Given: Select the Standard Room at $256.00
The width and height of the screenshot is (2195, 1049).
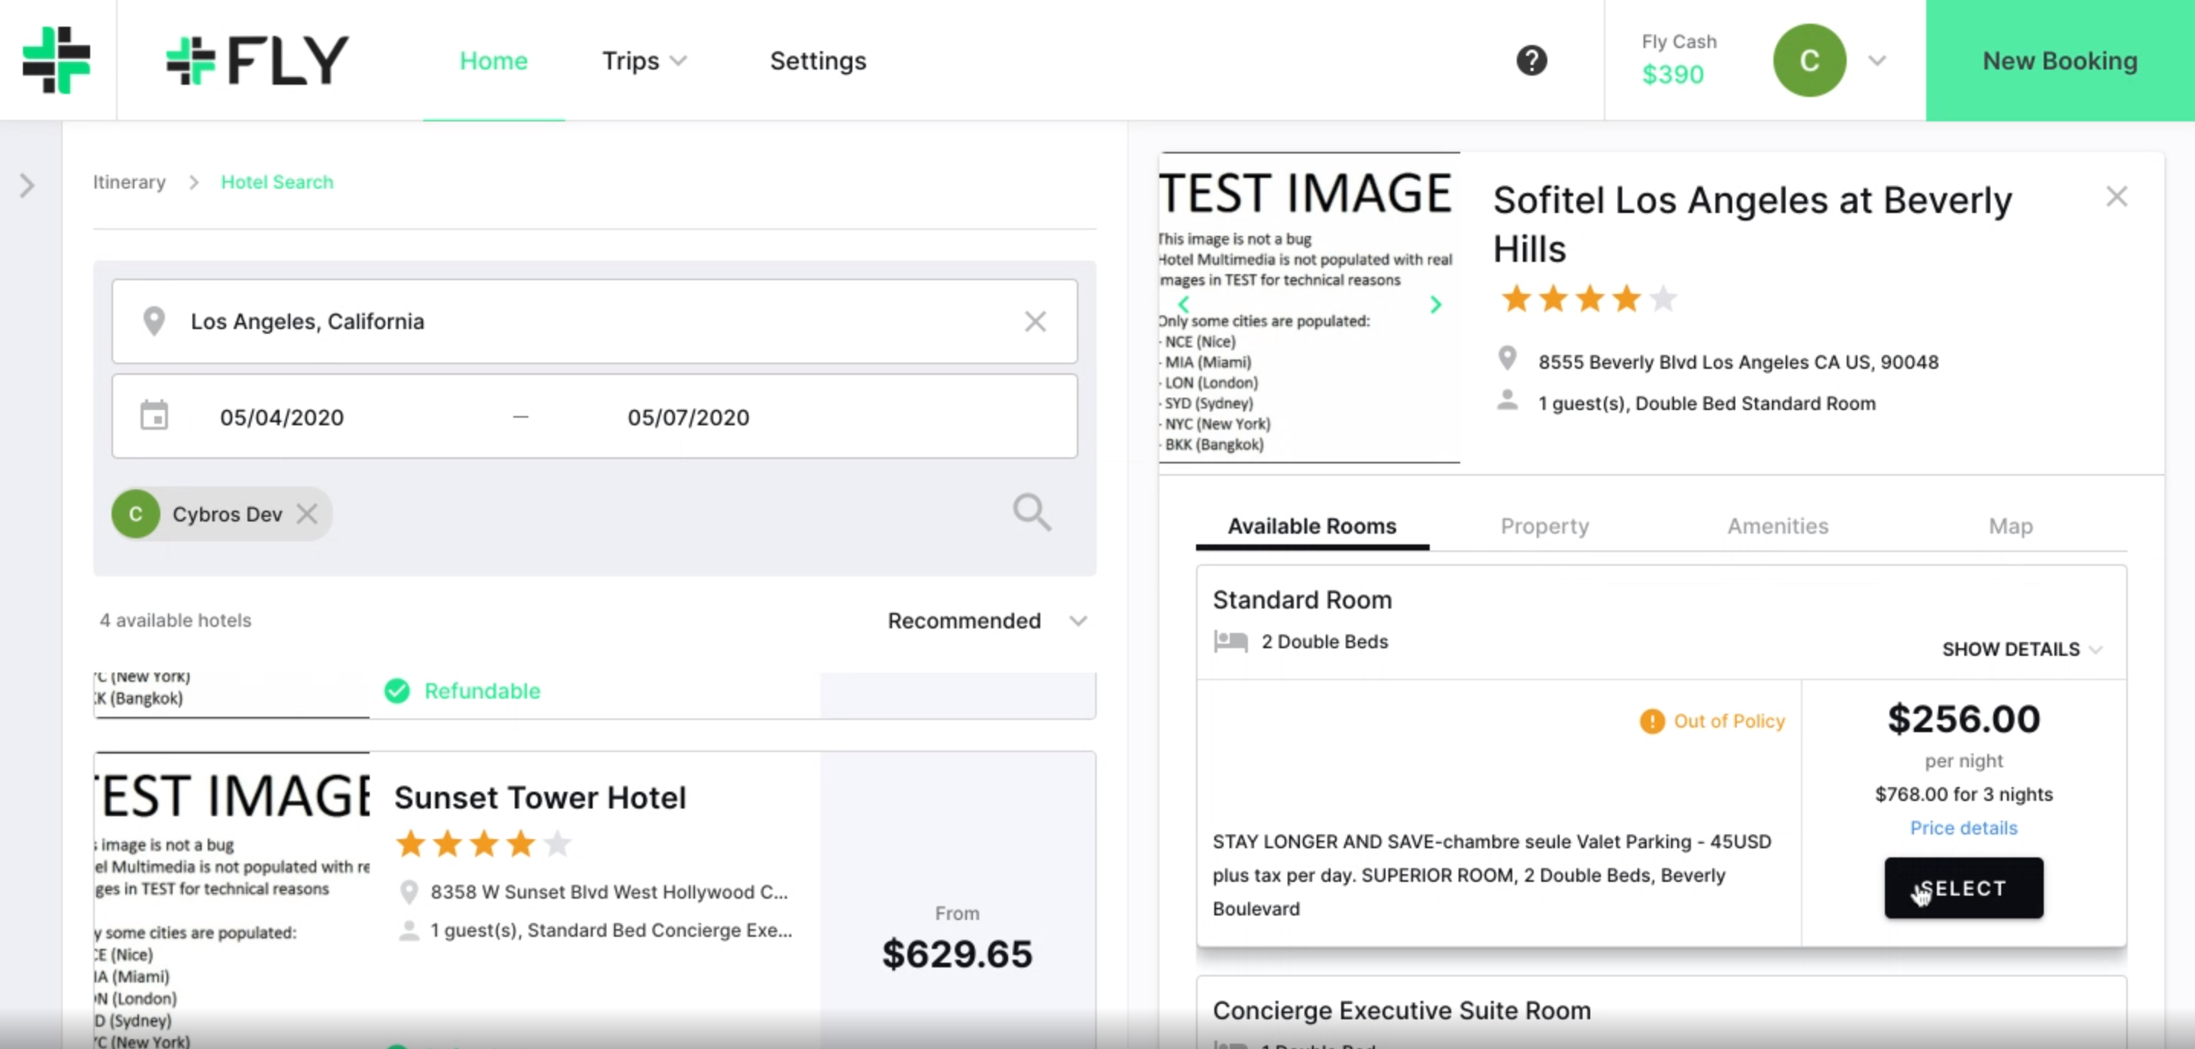Looking at the screenshot, I should pos(1964,887).
